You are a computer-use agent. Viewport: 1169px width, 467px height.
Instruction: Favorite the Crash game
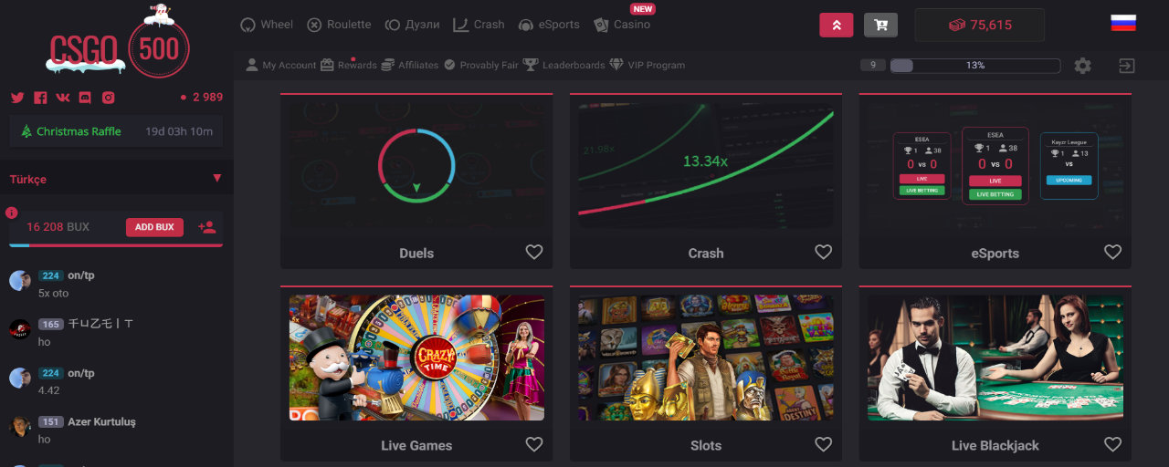(x=823, y=252)
